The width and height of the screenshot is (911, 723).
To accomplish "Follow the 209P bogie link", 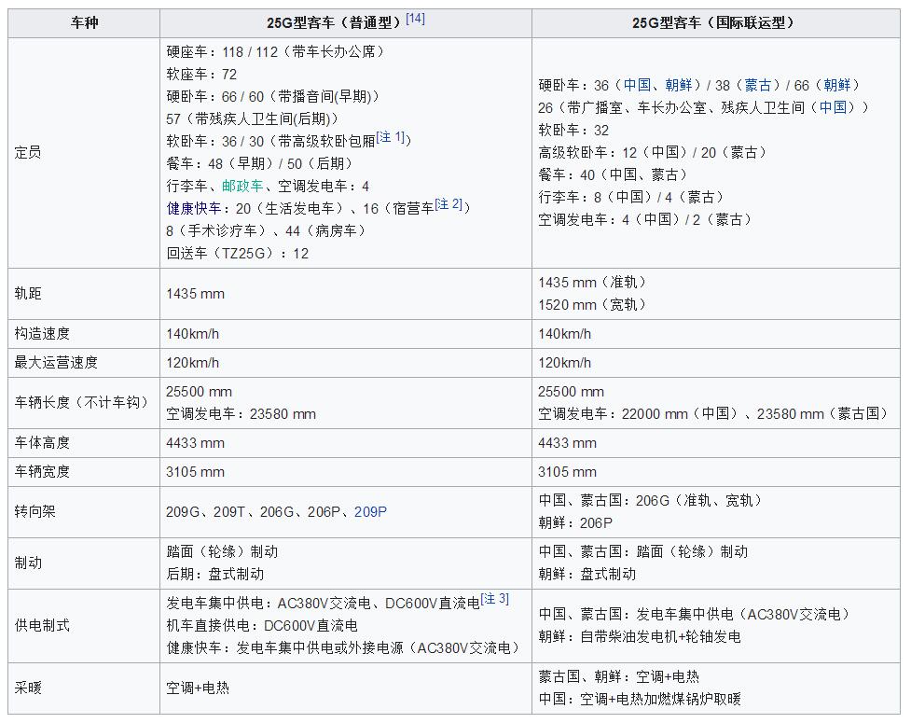I will coord(370,511).
